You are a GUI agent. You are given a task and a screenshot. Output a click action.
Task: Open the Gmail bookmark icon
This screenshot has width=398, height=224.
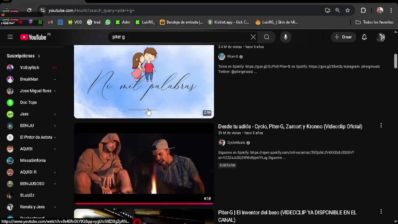(50, 22)
